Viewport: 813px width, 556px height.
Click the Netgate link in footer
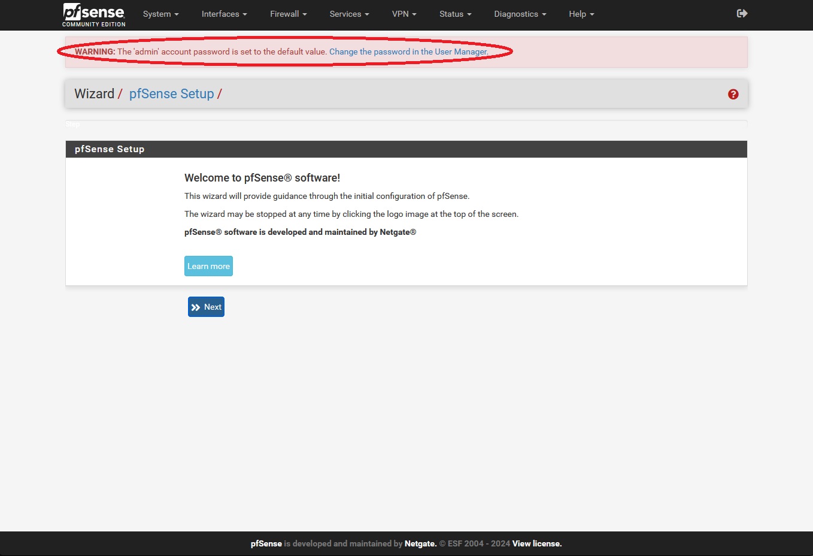coord(420,544)
